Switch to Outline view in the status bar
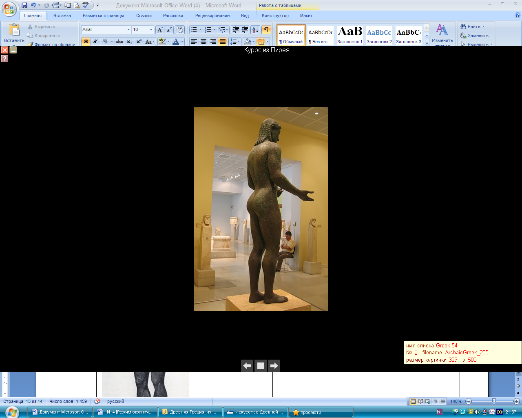Screen dimensions: 522x418 coord(436,401)
